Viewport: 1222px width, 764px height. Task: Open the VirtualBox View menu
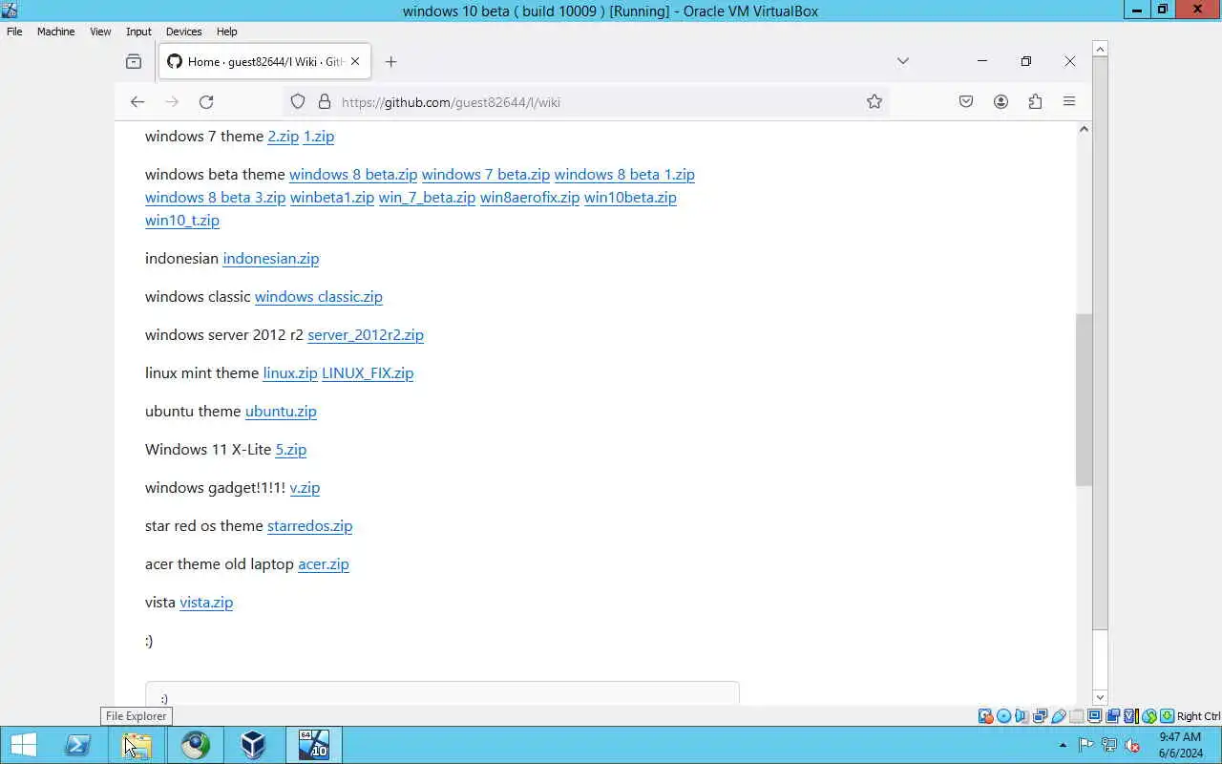coord(100,32)
